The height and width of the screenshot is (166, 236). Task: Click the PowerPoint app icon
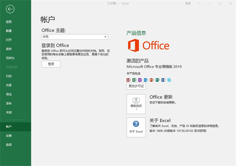[152, 80]
